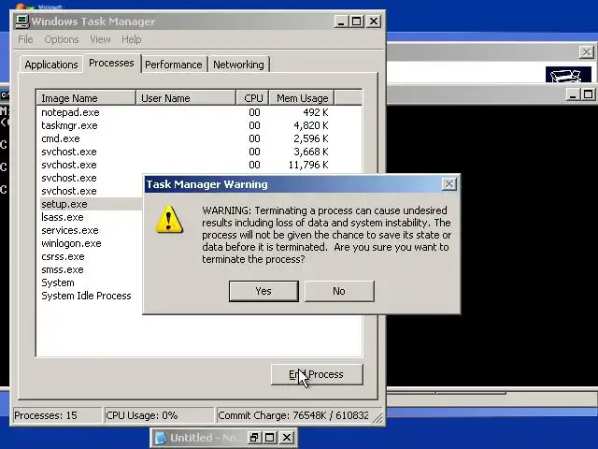Open the Performance tab
The width and height of the screenshot is (598, 449).
pos(174,65)
